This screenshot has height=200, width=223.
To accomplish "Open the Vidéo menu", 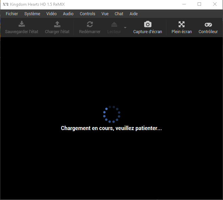I will coord(51,14).
